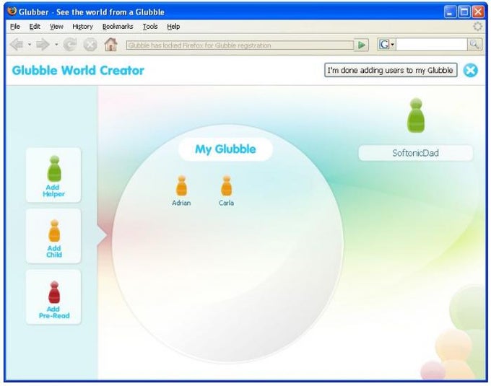The width and height of the screenshot is (491, 386).
Task: Minimize the browser window
Action: tap(450, 12)
